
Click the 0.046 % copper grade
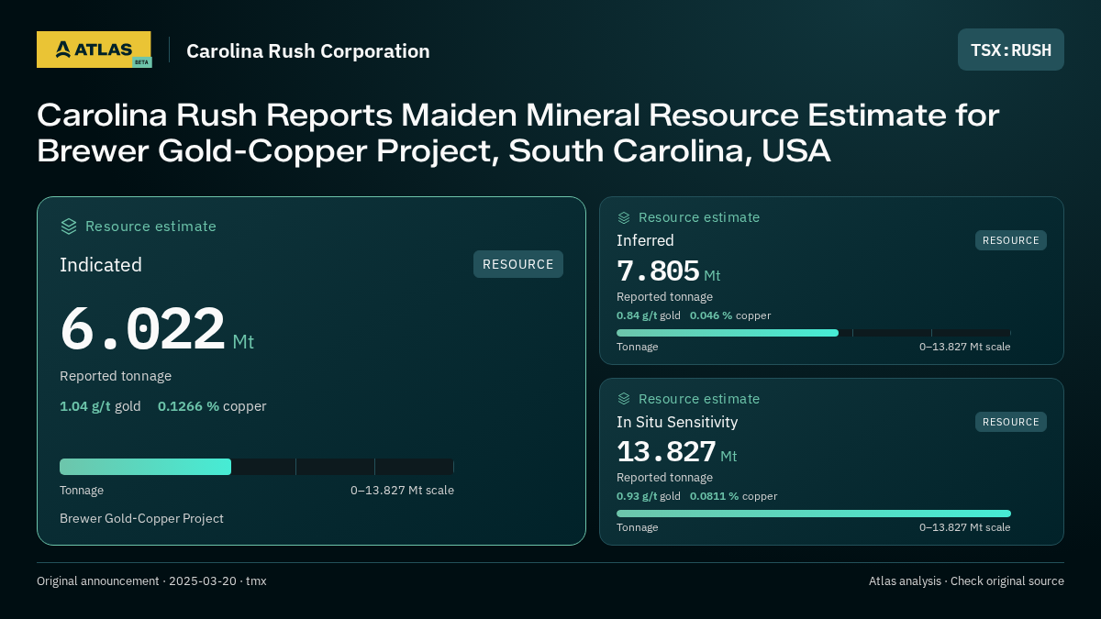(x=730, y=315)
